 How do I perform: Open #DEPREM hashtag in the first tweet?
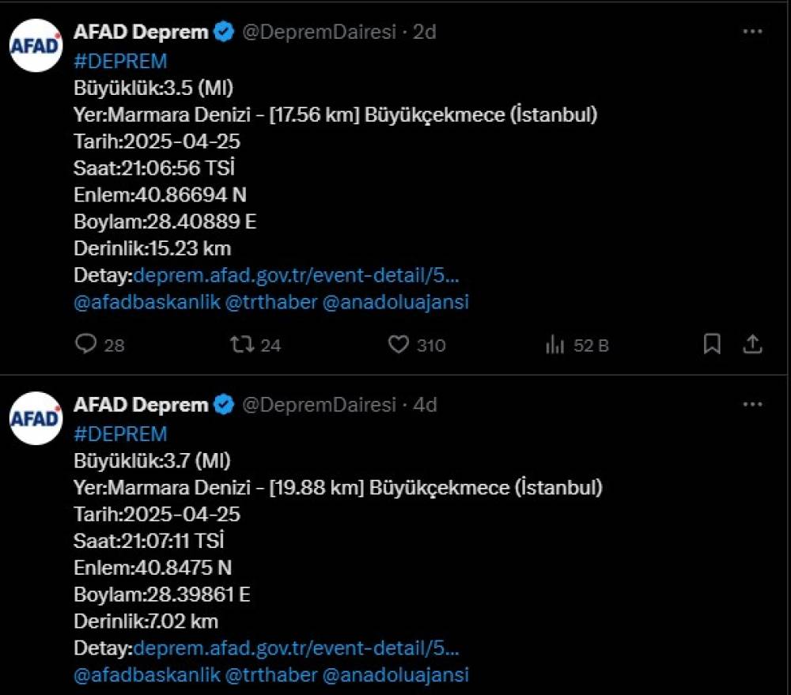click(x=120, y=62)
